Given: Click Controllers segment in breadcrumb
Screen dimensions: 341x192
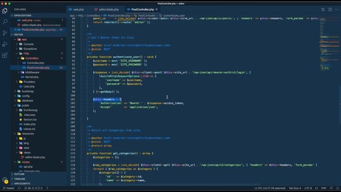Looking at the screenshot, I should (93, 15).
